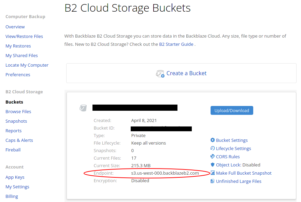Open the Lifecycle Settings link
The height and width of the screenshot is (202, 301).
[x=233, y=149]
